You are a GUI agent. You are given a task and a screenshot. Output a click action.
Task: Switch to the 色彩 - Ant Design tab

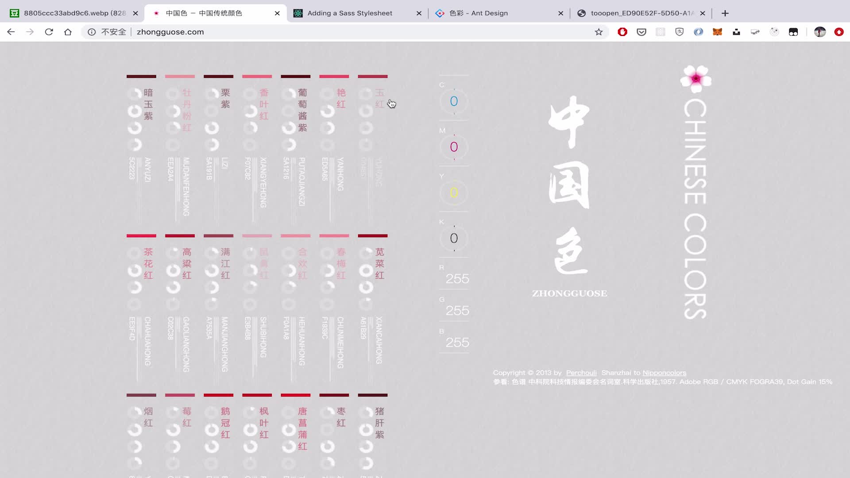(x=479, y=13)
